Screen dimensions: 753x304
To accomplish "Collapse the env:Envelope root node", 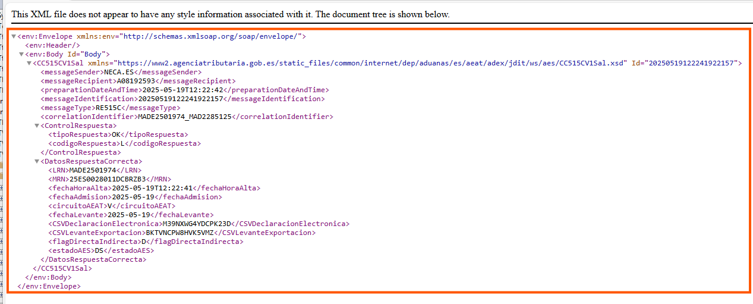I will click(14, 37).
